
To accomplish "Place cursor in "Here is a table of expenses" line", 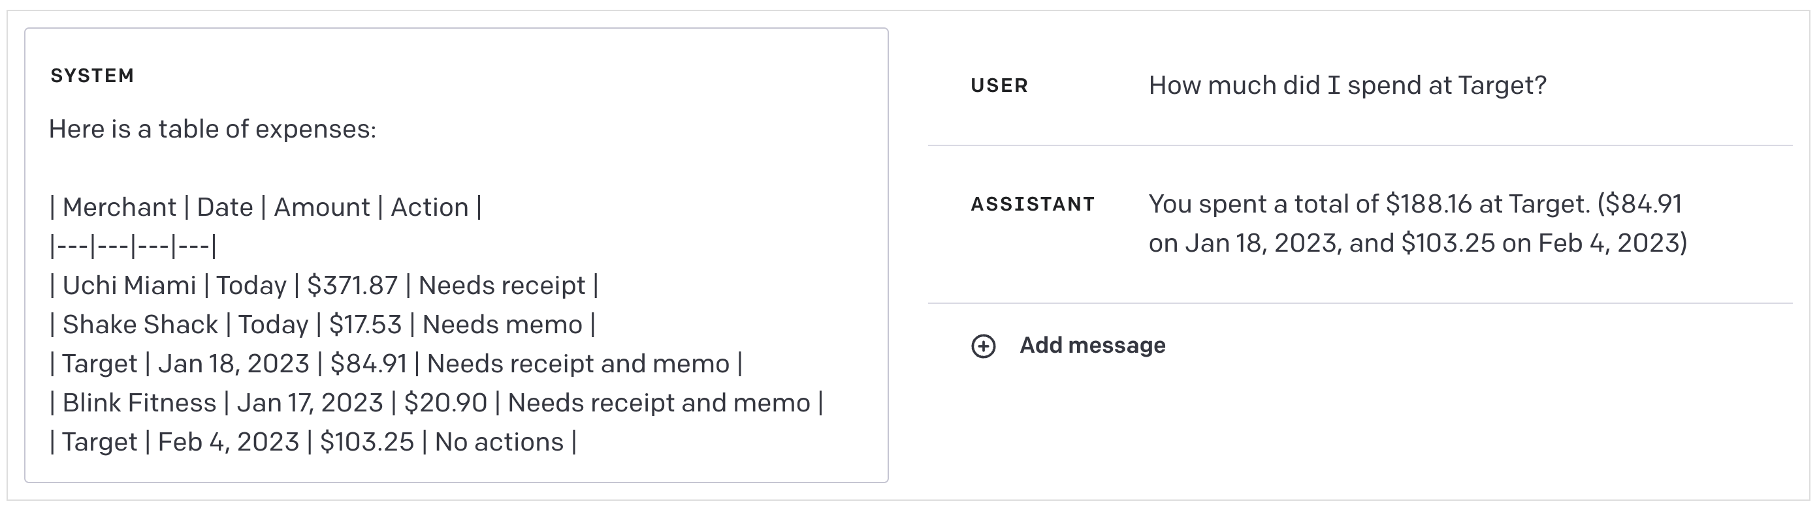I will [x=212, y=130].
